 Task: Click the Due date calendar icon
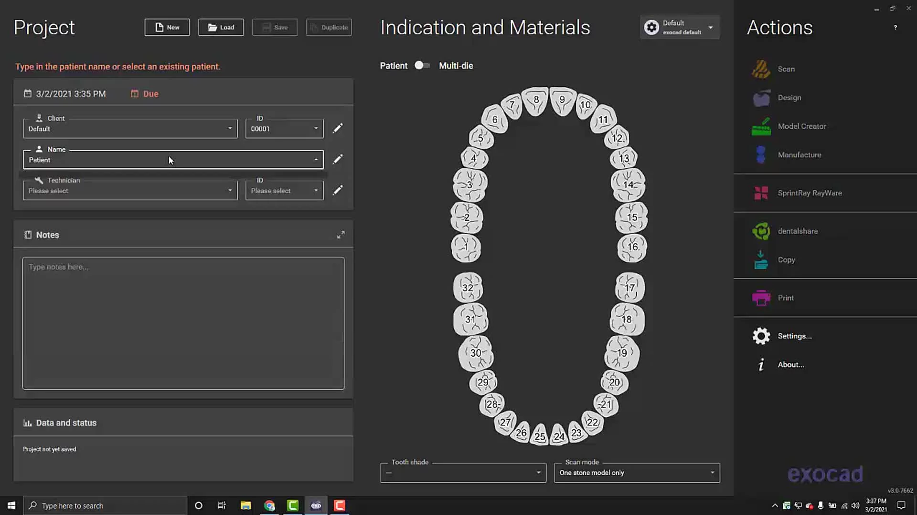134,94
